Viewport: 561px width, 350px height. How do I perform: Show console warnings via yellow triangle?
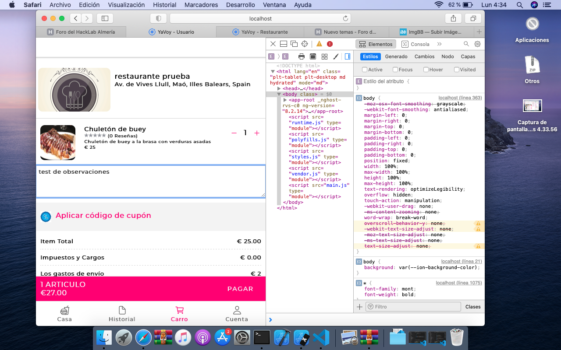pos(319,44)
